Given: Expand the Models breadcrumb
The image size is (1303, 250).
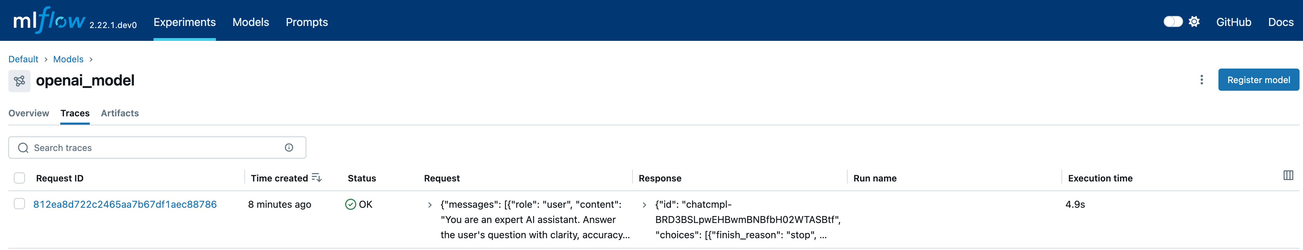Looking at the screenshot, I should pyautogui.click(x=68, y=59).
